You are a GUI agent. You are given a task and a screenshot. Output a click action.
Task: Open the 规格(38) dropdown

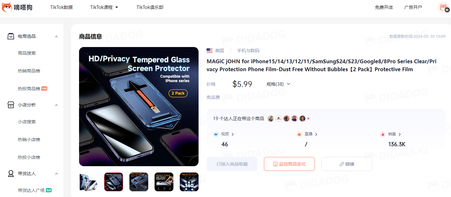(278, 84)
